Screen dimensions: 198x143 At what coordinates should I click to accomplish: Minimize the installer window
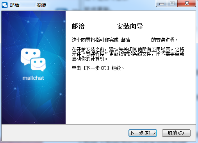(x=162, y=4)
